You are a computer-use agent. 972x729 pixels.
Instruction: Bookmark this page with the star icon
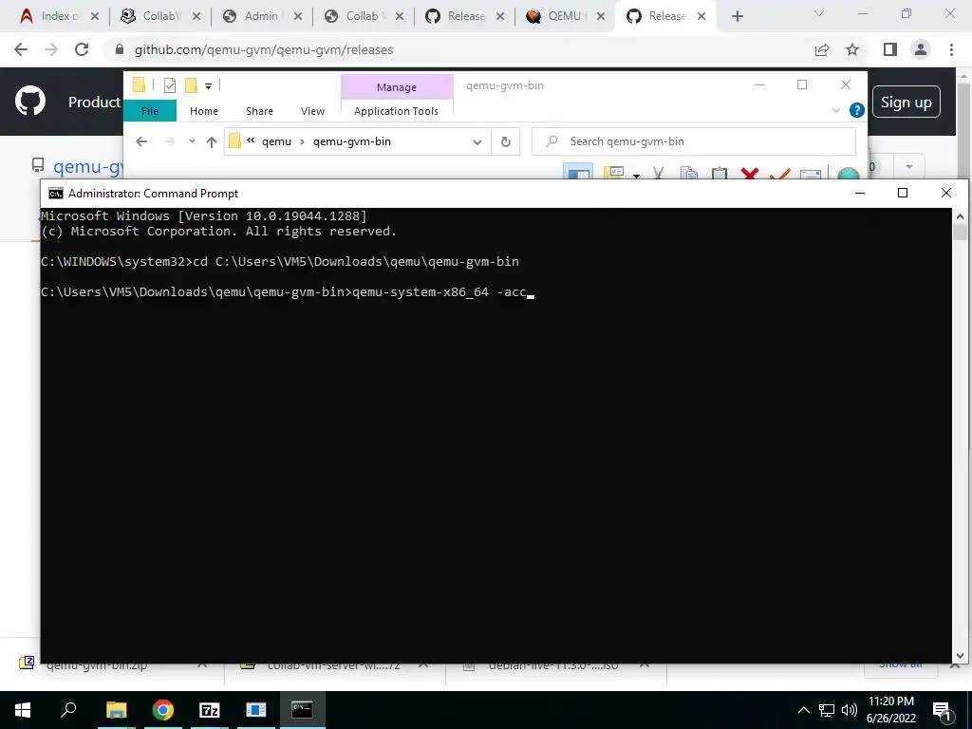click(852, 49)
